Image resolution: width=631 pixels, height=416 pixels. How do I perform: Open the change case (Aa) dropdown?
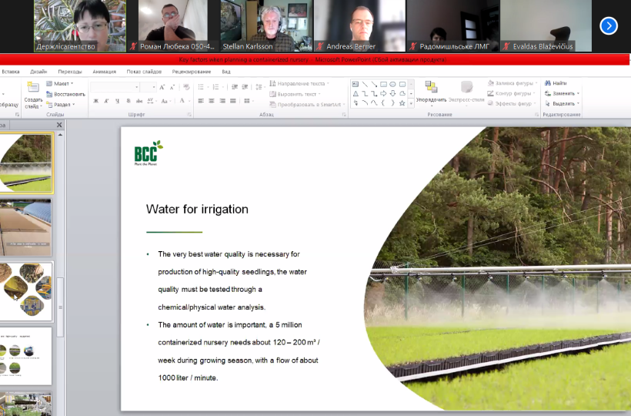pyautogui.click(x=165, y=101)
